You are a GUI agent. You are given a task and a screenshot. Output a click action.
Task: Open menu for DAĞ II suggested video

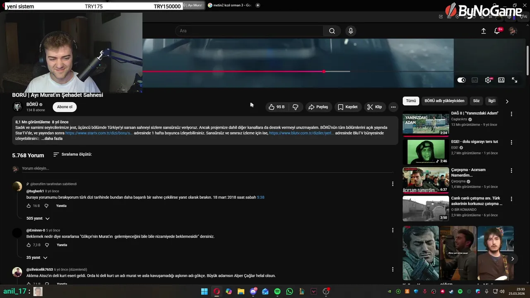(511, 114)
